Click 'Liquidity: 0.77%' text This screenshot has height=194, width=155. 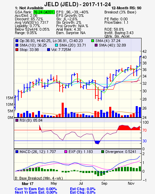27,26
